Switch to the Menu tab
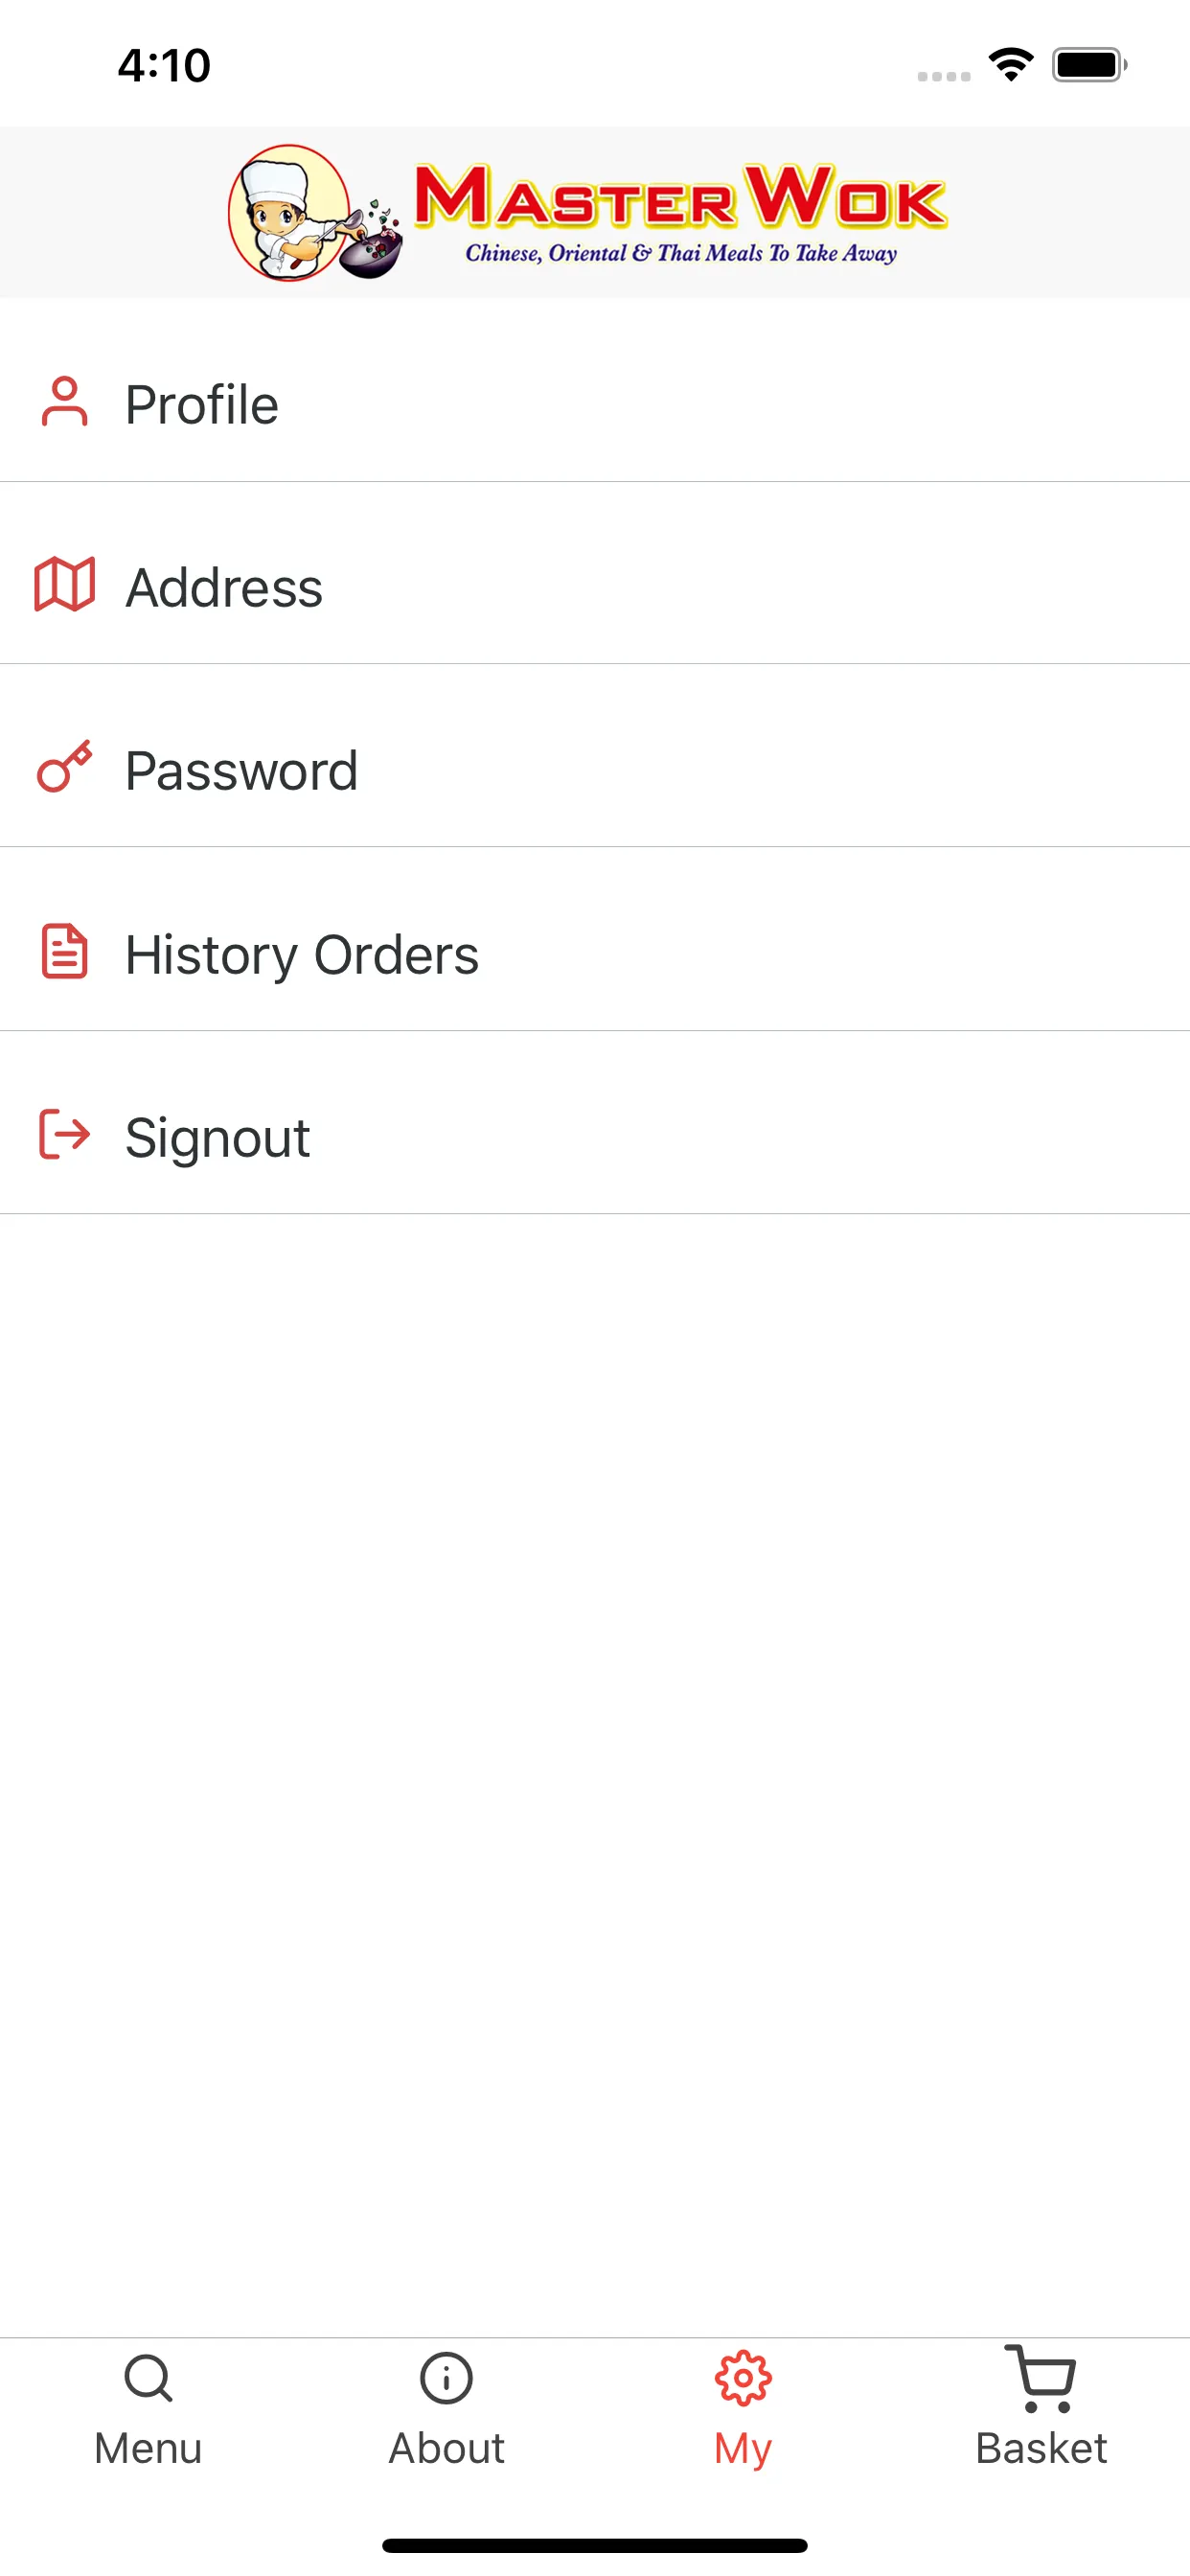 pyautogui.click(x=148, y=2447)
